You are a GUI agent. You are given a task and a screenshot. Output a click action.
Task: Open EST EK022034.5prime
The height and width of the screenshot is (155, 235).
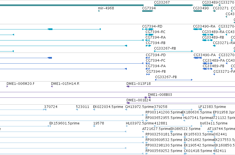(108, 107)
